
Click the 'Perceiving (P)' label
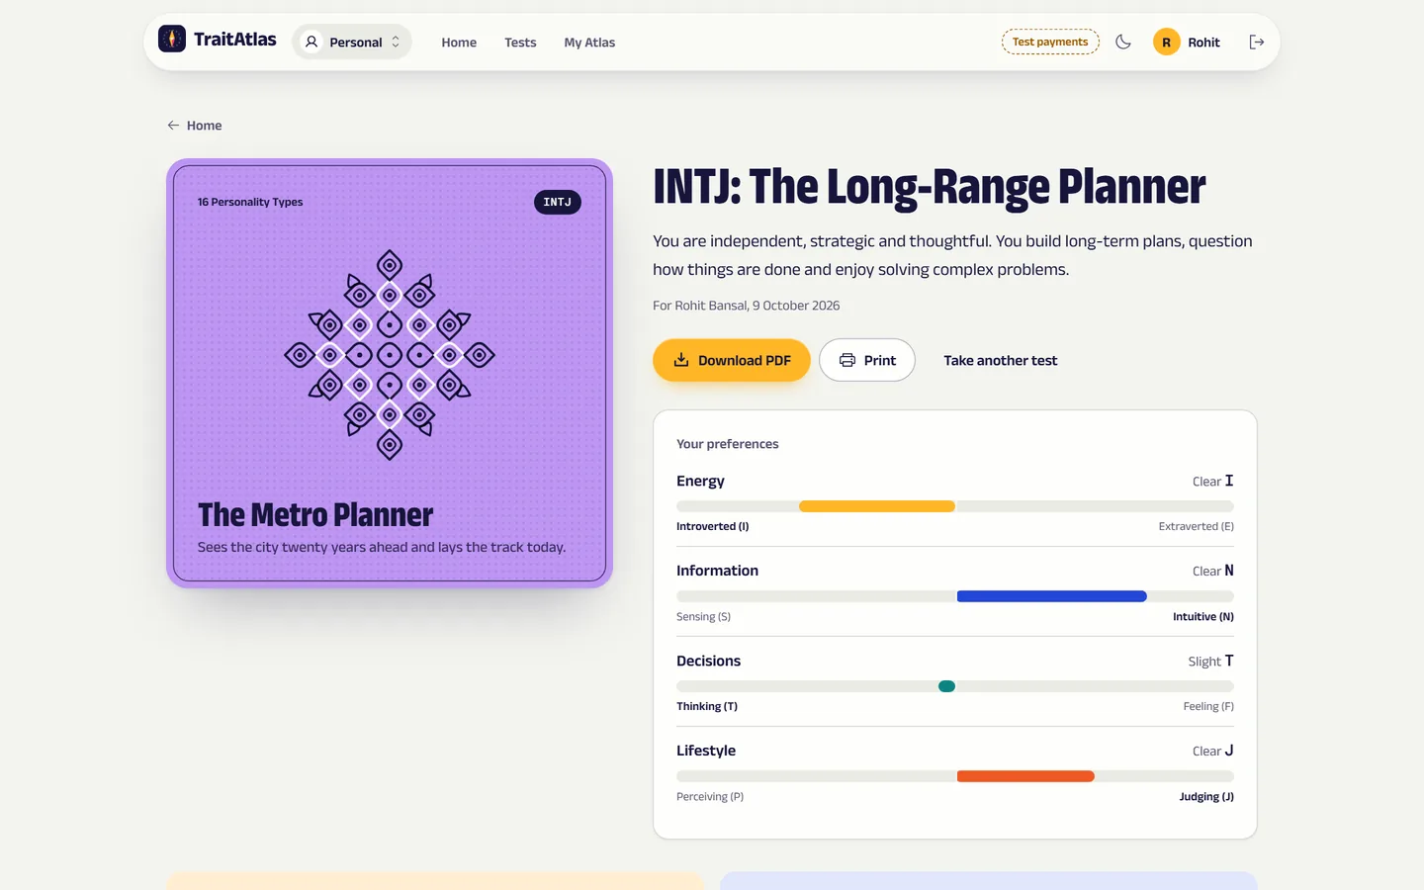[x=710, y=796]
